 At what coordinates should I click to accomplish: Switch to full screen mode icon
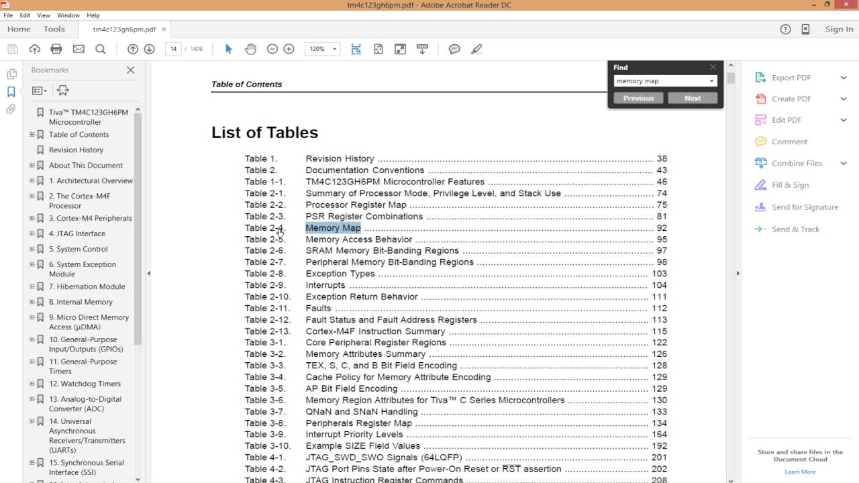400,49
